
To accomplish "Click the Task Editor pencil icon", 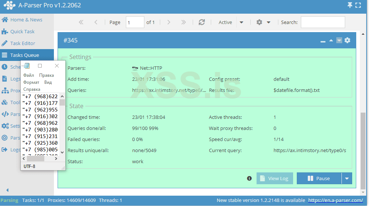I will click(5, 43).
